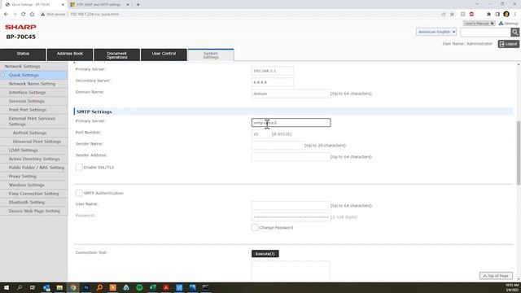Image resolution: width=521 pixels, height=293 pixels.
Task: Click the search magnifier button in page header
Action: [x=515, y=33]
